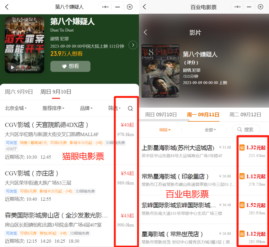Select the 周日 9月10日 date tab
269x247 pixels.
[56, 92]
